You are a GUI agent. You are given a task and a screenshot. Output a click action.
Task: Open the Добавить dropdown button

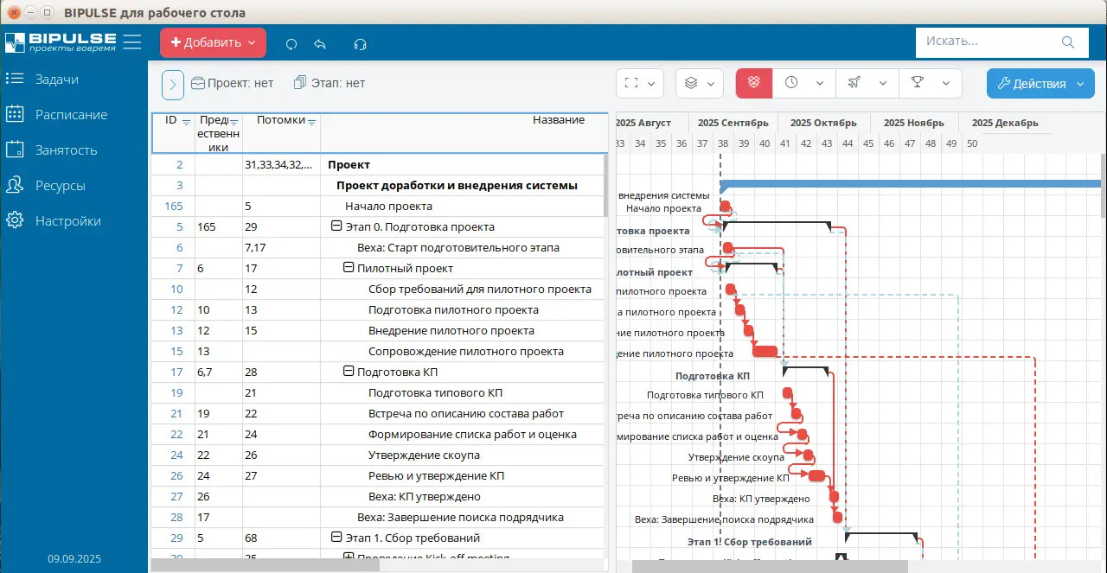pos(213,42)
